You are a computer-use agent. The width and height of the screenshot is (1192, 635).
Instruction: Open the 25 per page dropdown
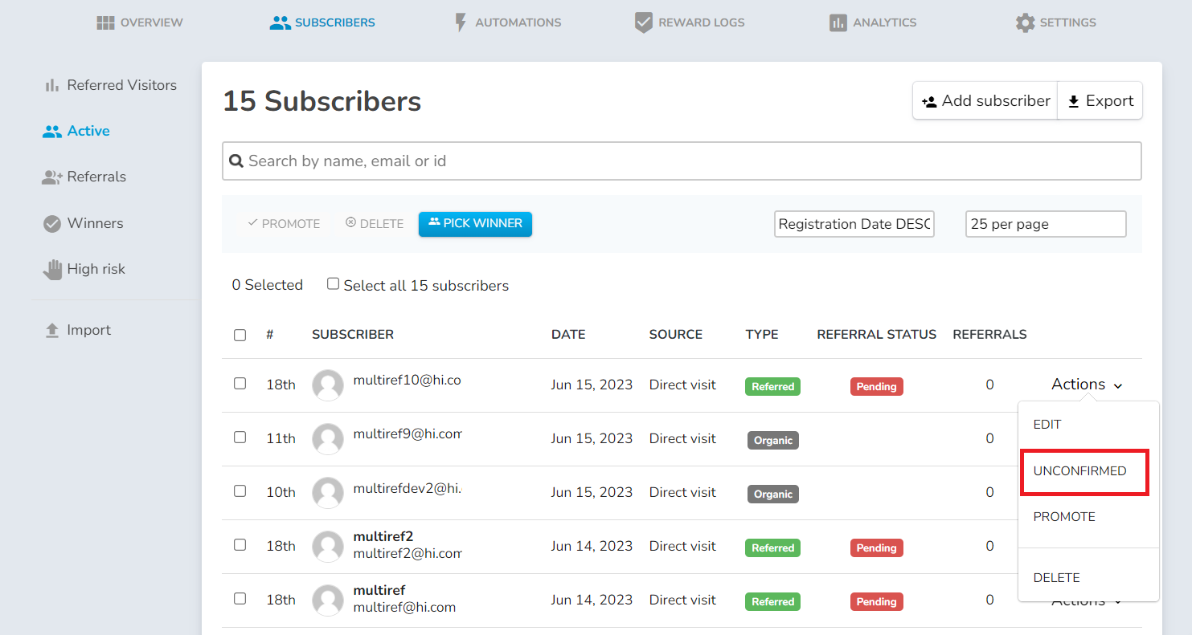tap(1046, 224)
